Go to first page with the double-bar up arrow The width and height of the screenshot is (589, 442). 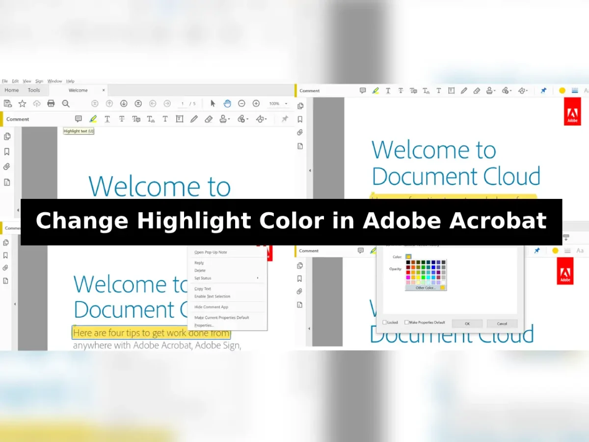click(x=95, y=103)
